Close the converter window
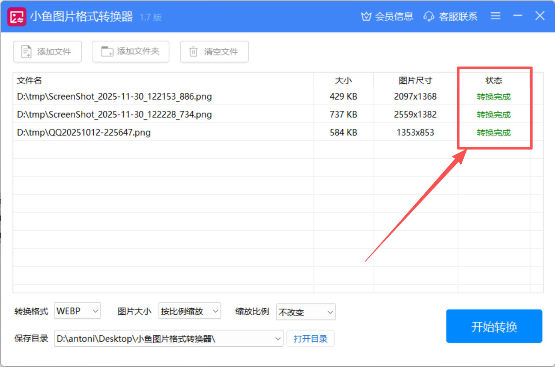Screen dimensions: 555x367 (540, 16)
